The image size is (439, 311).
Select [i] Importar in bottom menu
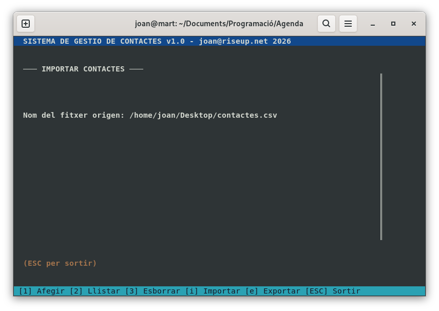tap(213, 291)
